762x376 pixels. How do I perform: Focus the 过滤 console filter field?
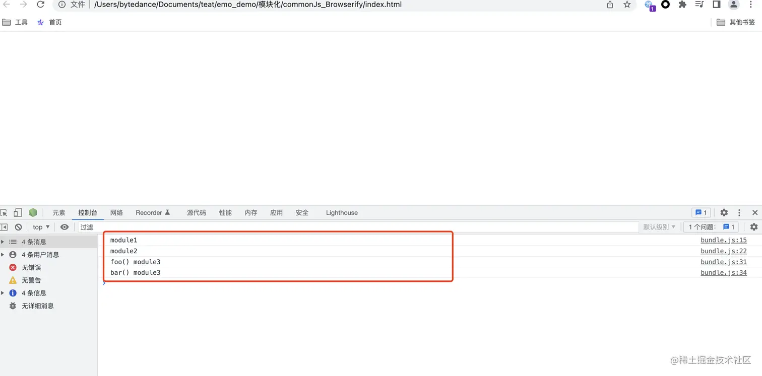click(358, 227)
